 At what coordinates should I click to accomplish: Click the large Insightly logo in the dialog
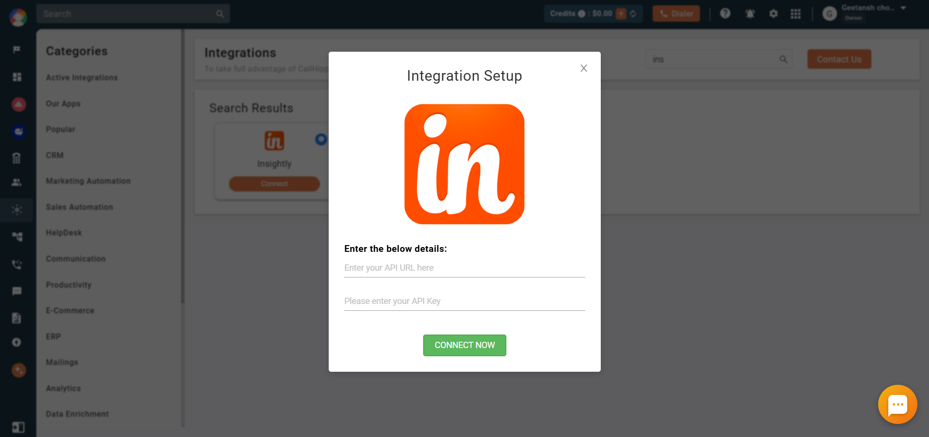(464, 164)
